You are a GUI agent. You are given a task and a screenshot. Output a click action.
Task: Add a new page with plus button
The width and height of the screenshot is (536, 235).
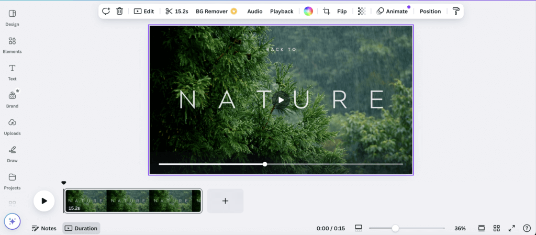point(225,201)
